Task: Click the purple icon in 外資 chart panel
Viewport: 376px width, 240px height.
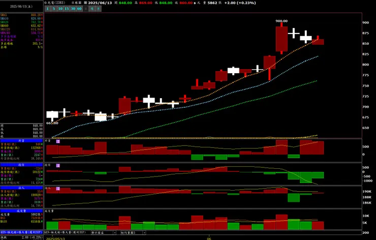Action: point(58,141)
